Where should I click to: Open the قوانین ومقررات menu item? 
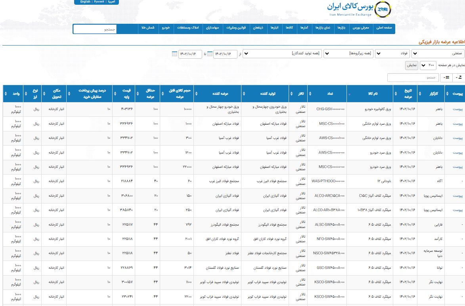(236, 28)
